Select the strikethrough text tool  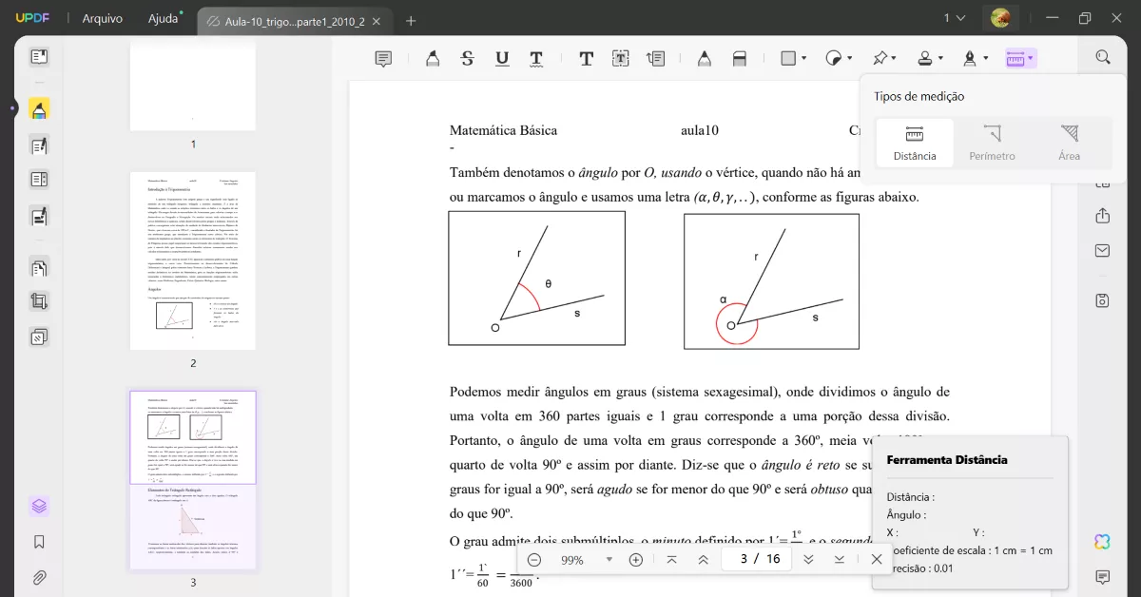point(467,58)
